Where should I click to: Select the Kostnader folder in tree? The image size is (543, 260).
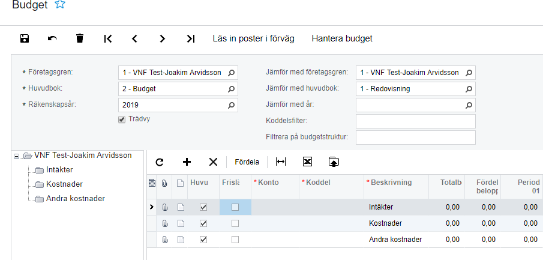[64, 184]
